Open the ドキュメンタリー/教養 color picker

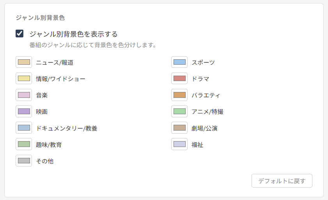point(24,128)
